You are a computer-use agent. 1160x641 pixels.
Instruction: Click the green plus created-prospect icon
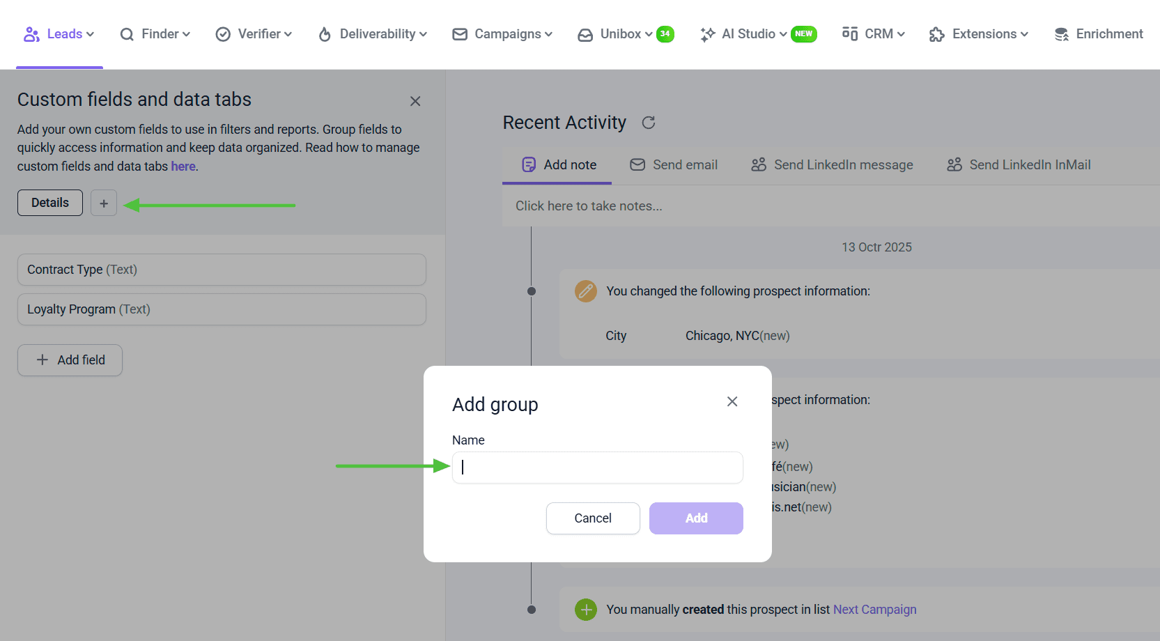point(586,610)
